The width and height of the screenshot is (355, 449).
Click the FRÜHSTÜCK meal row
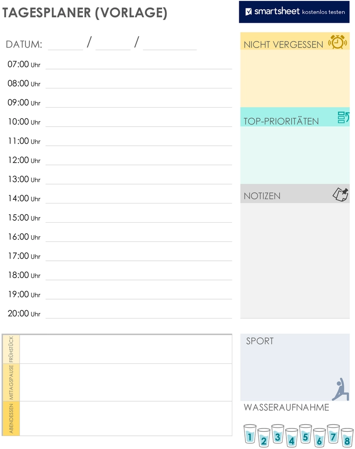pyautogui.click(x=117, y=349)
